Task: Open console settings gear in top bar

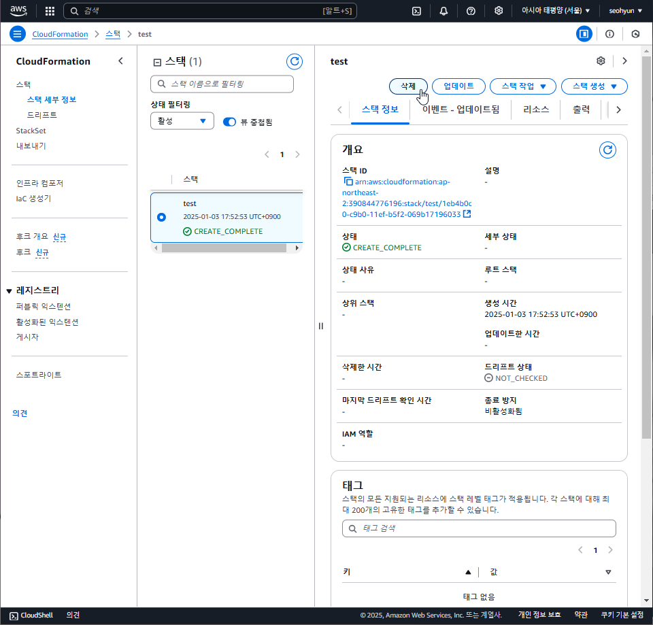Action: (x=499, y=11)
